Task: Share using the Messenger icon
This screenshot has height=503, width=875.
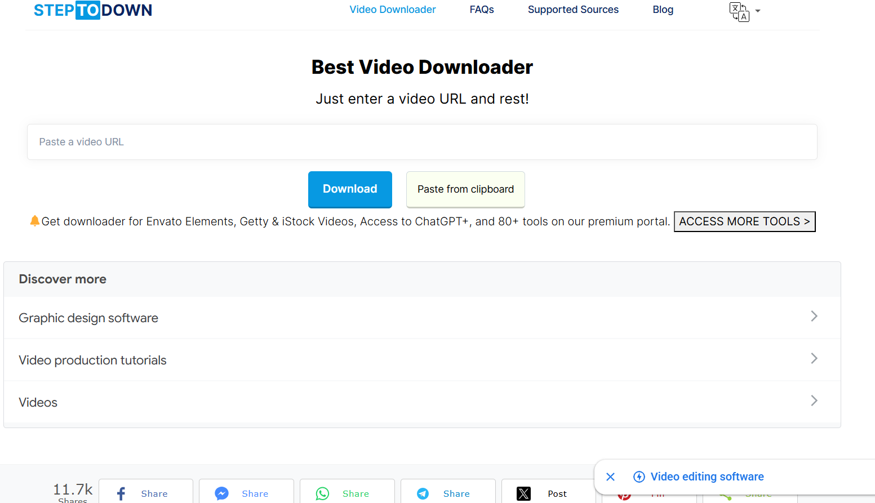Action: click(221, 493)
